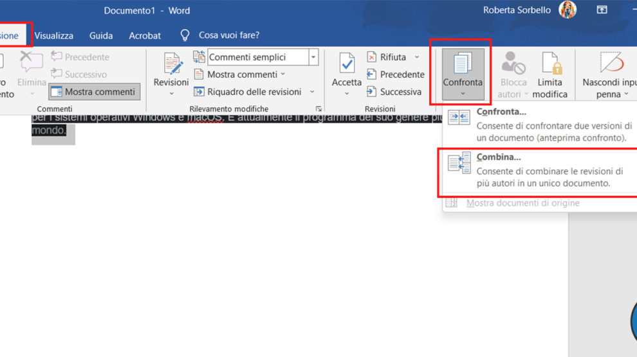Open the Rilevamento modifiche dialog launcher
The width and height of the screenshot is (637, 357).
click(x=318, y=109)
